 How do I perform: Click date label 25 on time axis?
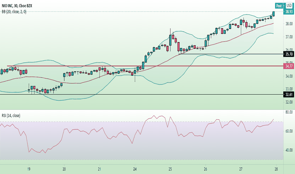pos(170,169)
